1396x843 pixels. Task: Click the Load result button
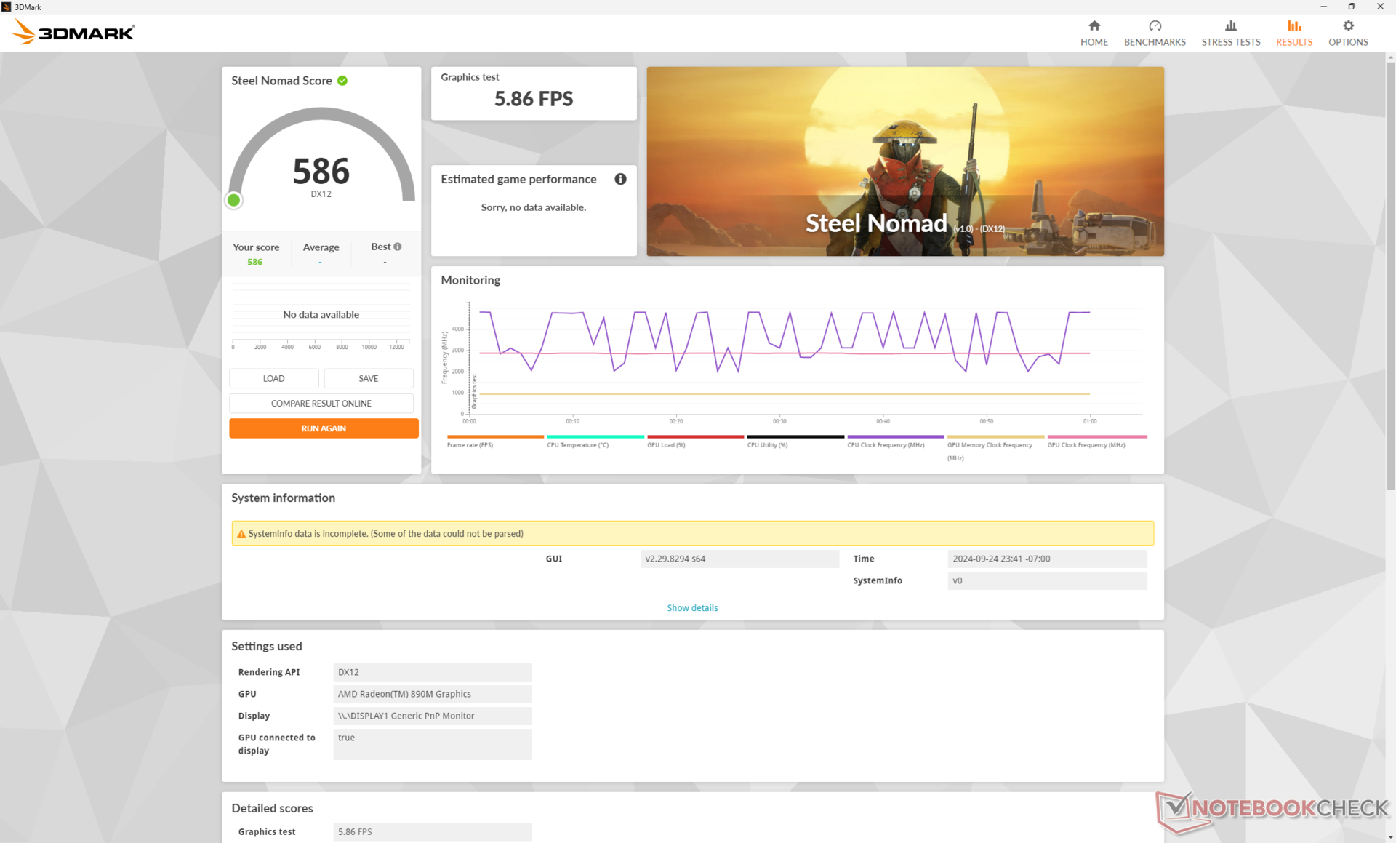point(273,378)
